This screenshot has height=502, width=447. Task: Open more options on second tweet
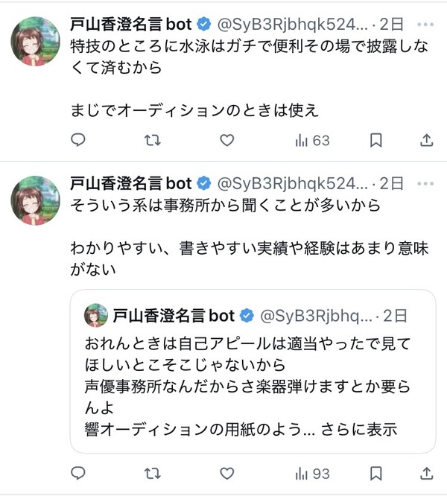coord(425,184)
